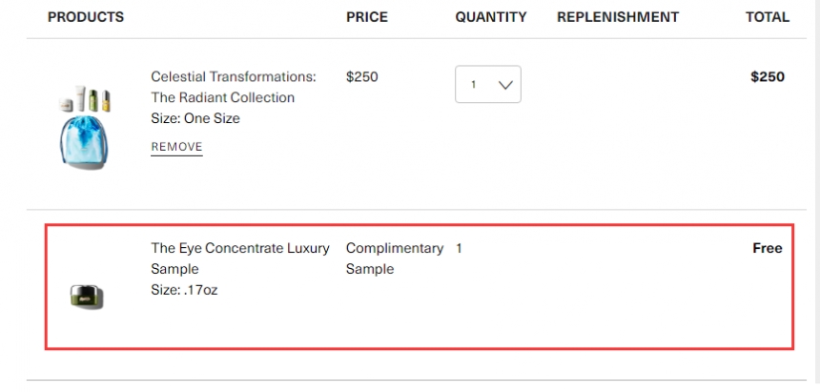
Task: Remove Celestial Transformations from the cart
Action: (176, 147)
